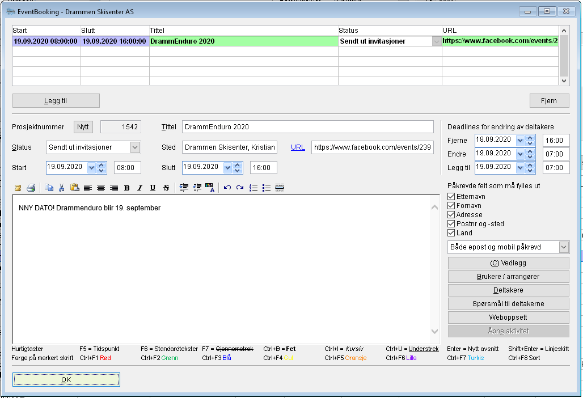The height and width of the screenshot is (398, 583).
Task: Open (C) Vedlegg attachments
Action: pyautogui.click(x=508, y=263)
